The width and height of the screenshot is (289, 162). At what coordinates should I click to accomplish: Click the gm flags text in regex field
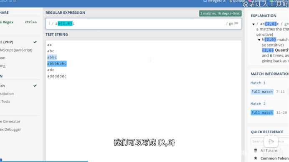(x=231, y=24)
